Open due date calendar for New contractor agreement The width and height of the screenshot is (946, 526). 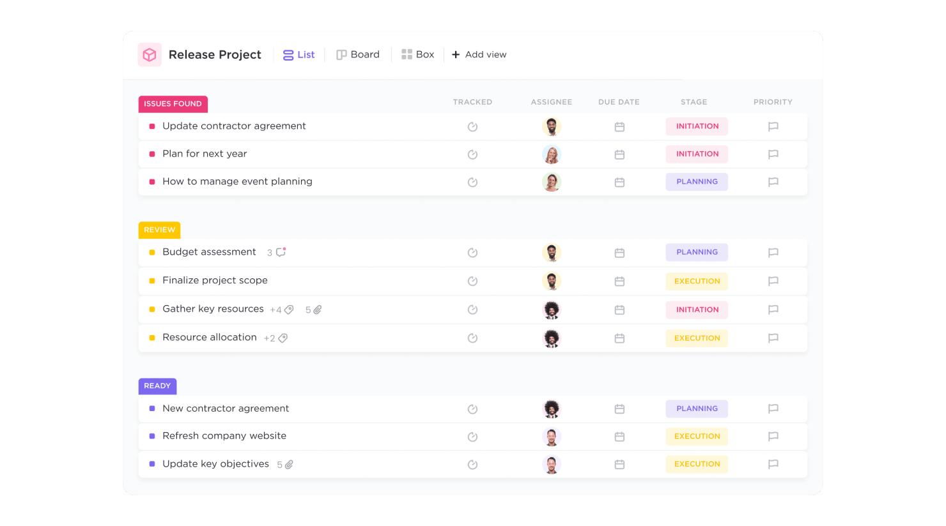(x=619, y=409)
